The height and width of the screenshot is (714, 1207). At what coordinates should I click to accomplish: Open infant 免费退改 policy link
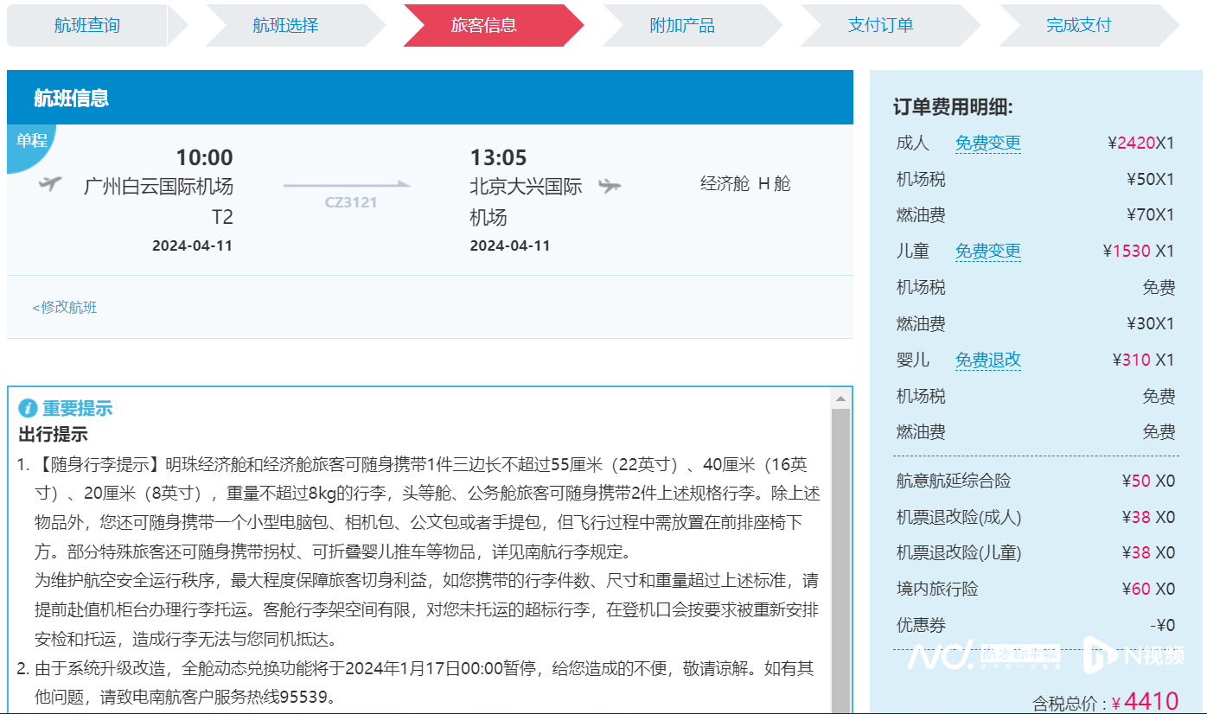[987, 360]
